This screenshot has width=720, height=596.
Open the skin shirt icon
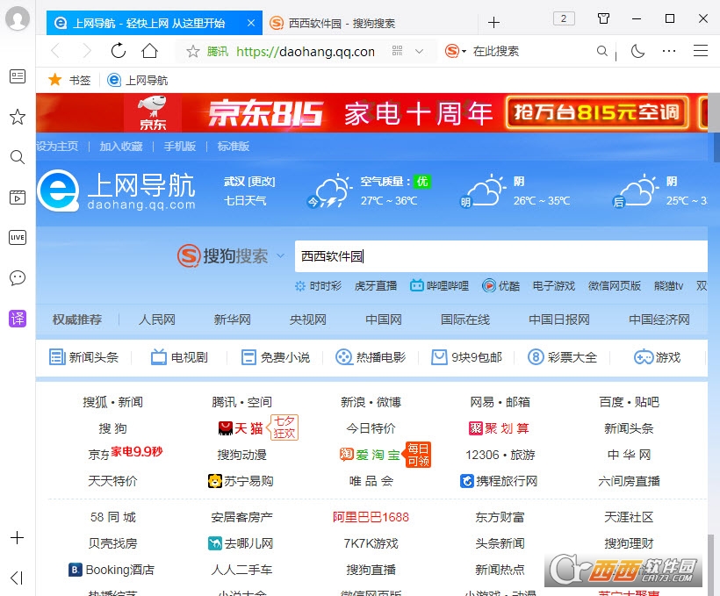click(603, 18)
